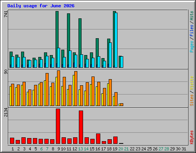Click the orange 'Sites' legend label
This screenshot has width=196, height=153.
pyautogui.click(x=192, y=100)
